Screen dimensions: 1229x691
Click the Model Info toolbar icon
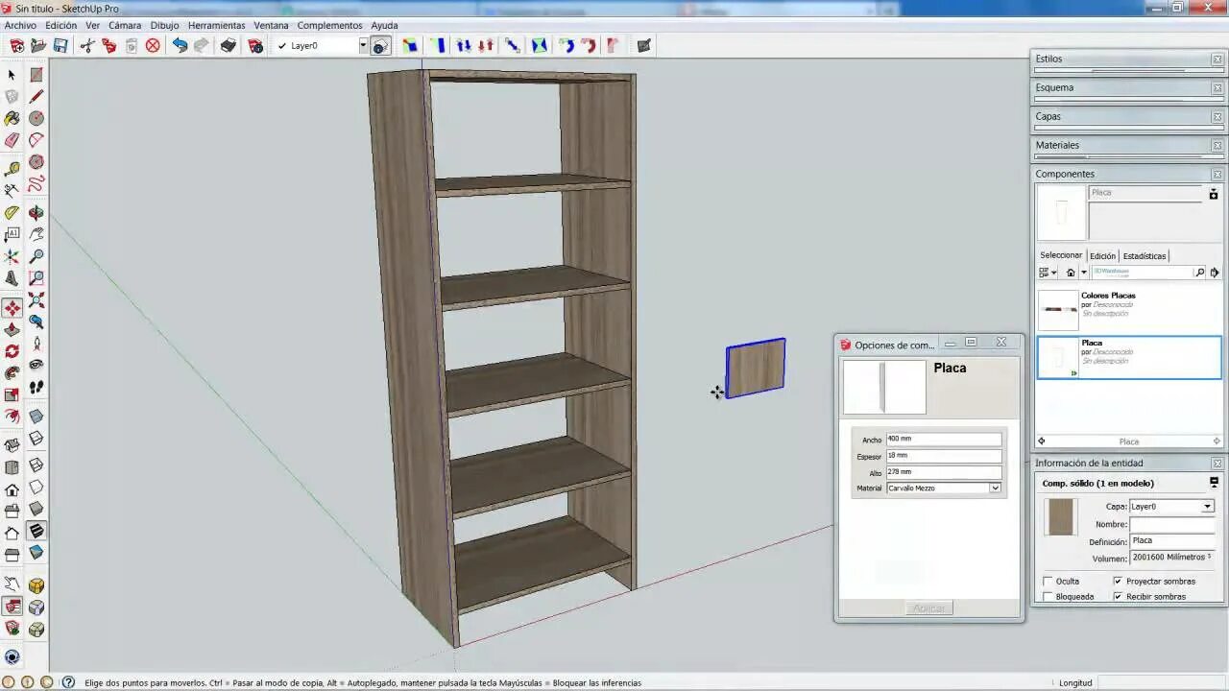(x=255, y=45)
